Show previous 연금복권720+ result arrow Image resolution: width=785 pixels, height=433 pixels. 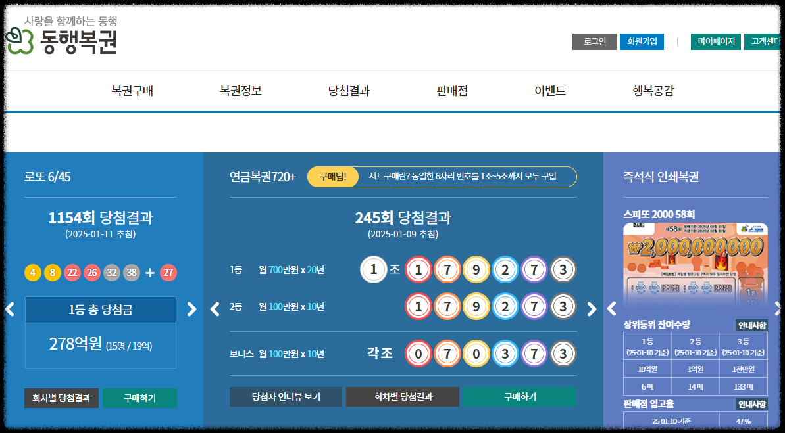tap(215, 309)
